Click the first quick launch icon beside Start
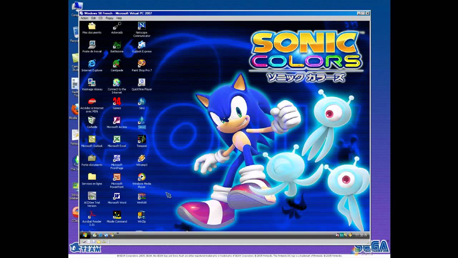The width and height of the screenshot is (458, 258). coord(95,235)
